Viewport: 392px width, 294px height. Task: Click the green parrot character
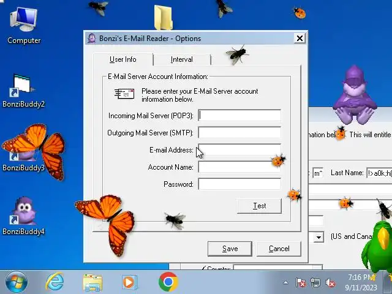pos(377,246)
